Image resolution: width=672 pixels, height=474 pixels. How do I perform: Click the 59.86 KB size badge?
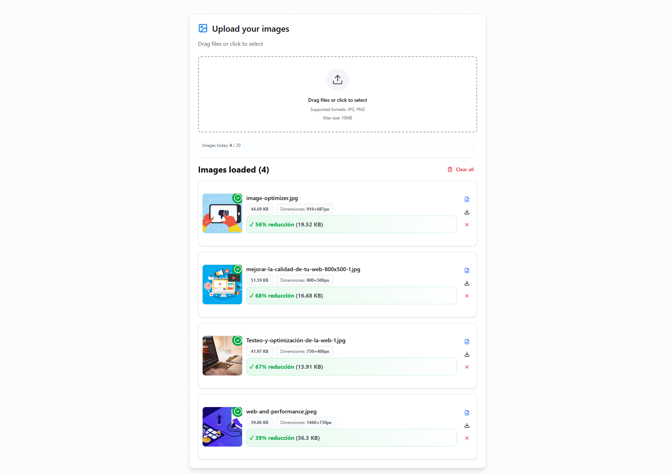[x=260, y=423]
